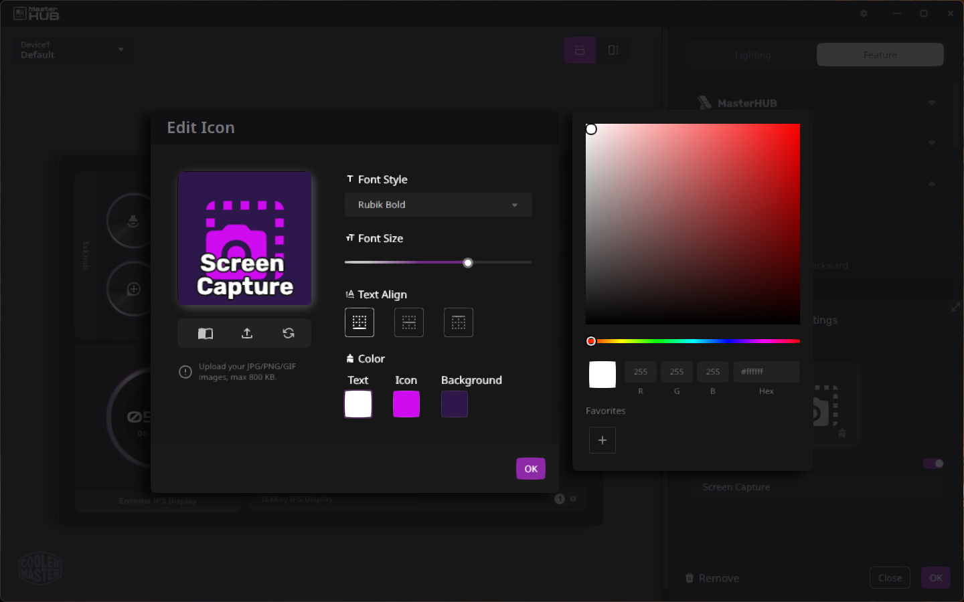Click the MasterHub logo top left
The image size is (964, 602).
pyautogui.click(x=37, y=13)
